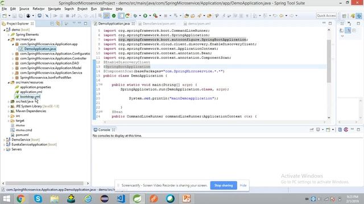Click the Display Selected Console icon
The height and width of the screenshot is (204, 364).
click(x=318, y=130)
